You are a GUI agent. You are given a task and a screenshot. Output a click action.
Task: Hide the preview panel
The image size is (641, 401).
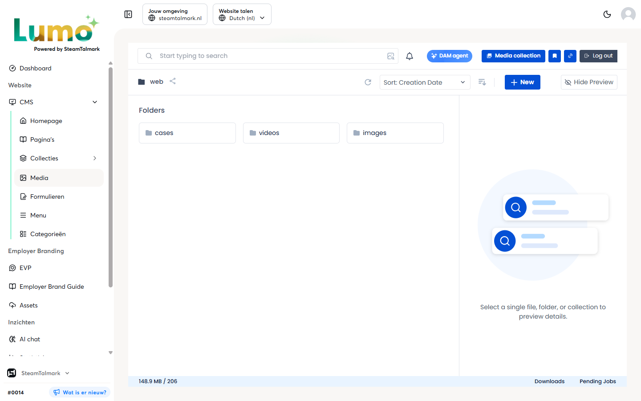[589, 82]
